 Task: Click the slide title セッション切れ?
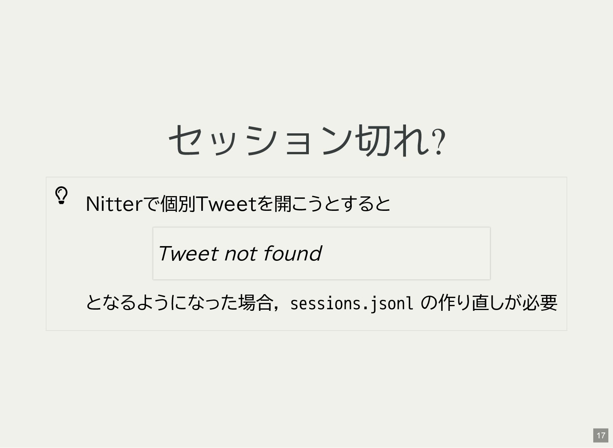[x=307, y=140]
